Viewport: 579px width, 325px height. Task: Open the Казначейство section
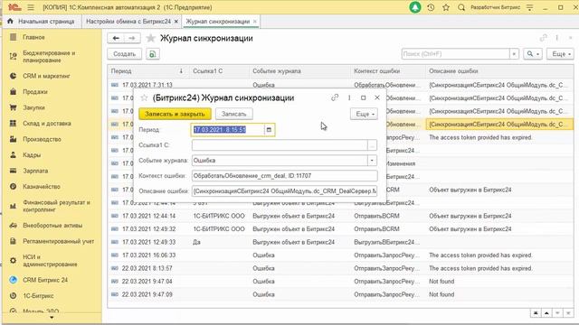(42, 187)
